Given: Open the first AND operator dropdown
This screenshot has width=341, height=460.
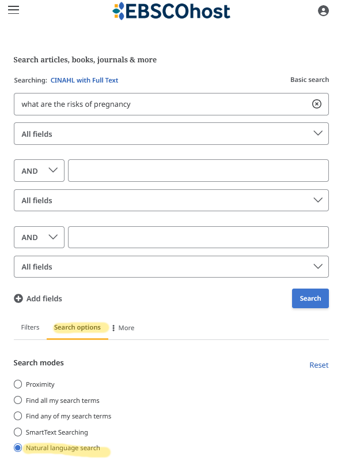Looking at the screenshot, I should coord(39,170).
